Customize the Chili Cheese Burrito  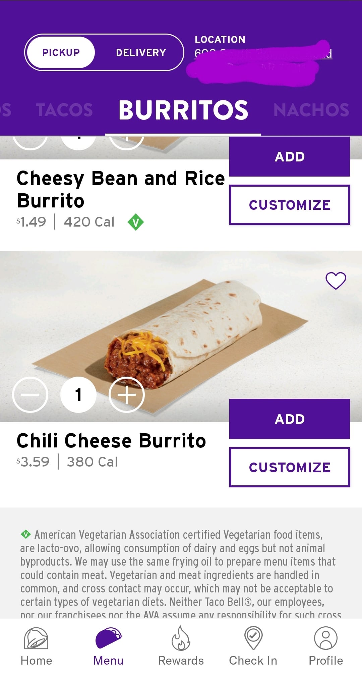(x=290, y=467)
